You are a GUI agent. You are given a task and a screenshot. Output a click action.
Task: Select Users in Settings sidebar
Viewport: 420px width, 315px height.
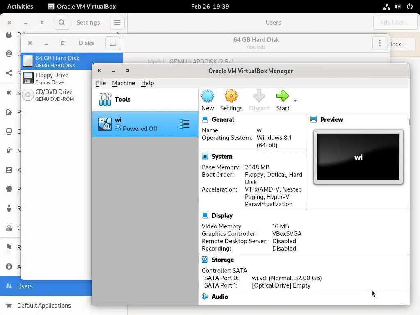point(46,286)
